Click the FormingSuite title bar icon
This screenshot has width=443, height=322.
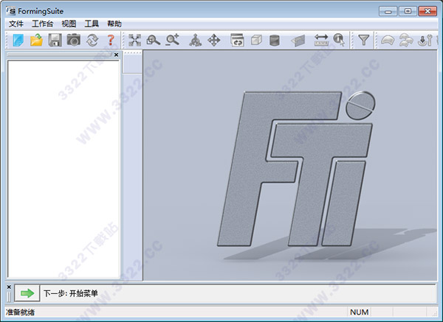pyautogui.click(x=11, y=11)
